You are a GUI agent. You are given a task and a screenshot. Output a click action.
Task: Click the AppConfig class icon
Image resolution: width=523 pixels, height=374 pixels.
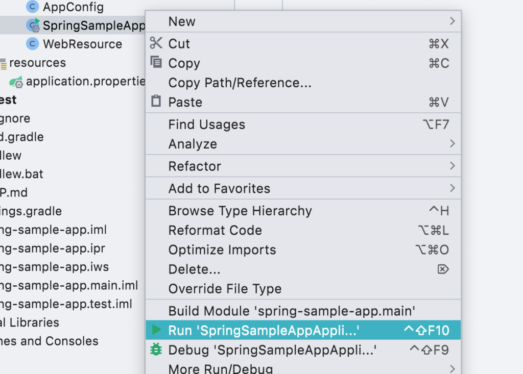[33, 7]
